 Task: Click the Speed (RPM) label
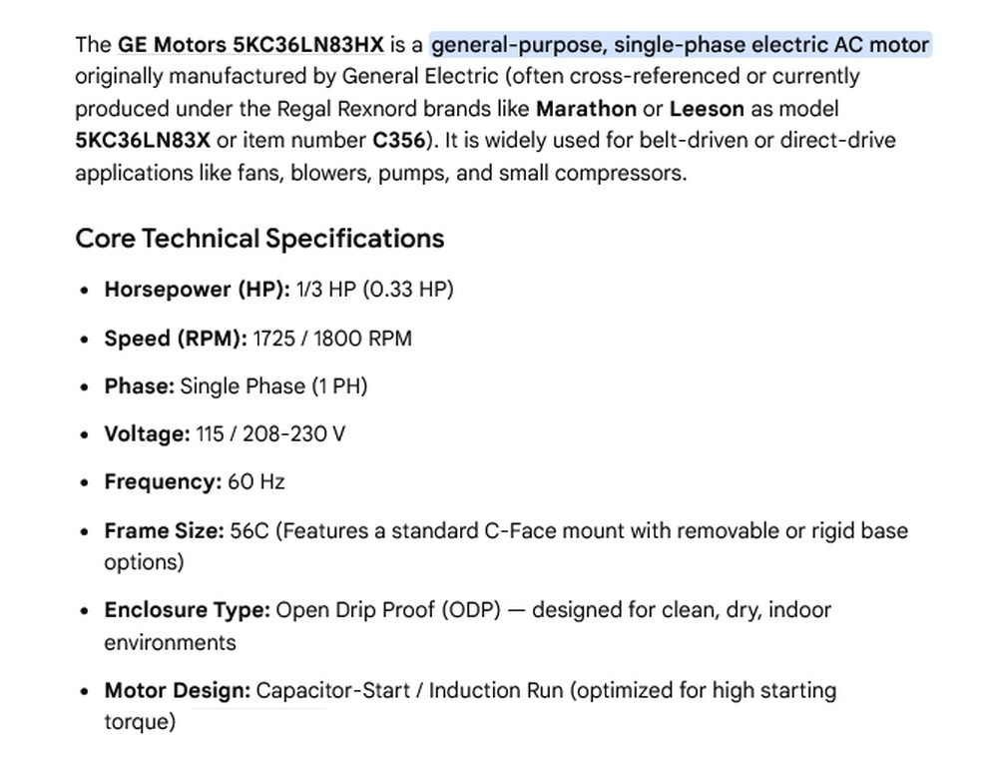coord(176,339)
